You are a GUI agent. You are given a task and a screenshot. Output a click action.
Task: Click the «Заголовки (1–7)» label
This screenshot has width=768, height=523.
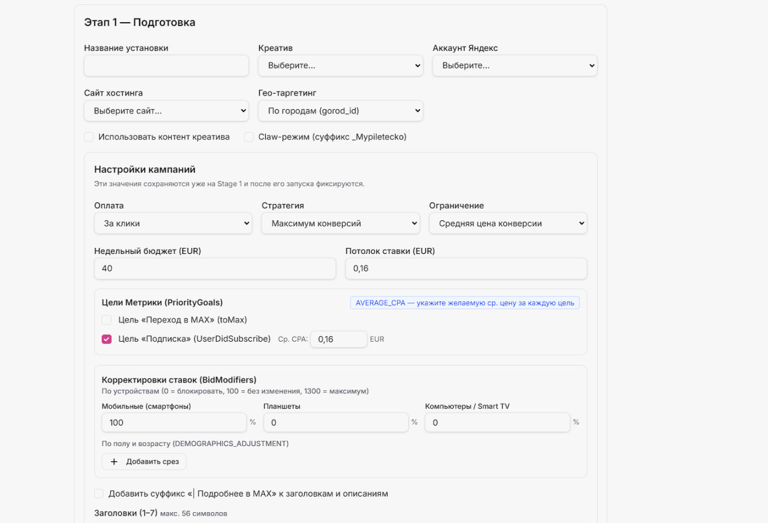click(125, 513)
